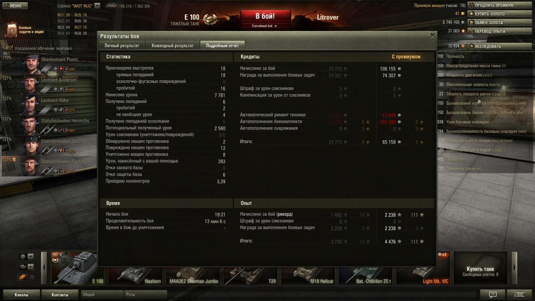Select the Nashorn tank in carousel
This screenshot has width=535, height=301.
(135, 275)
